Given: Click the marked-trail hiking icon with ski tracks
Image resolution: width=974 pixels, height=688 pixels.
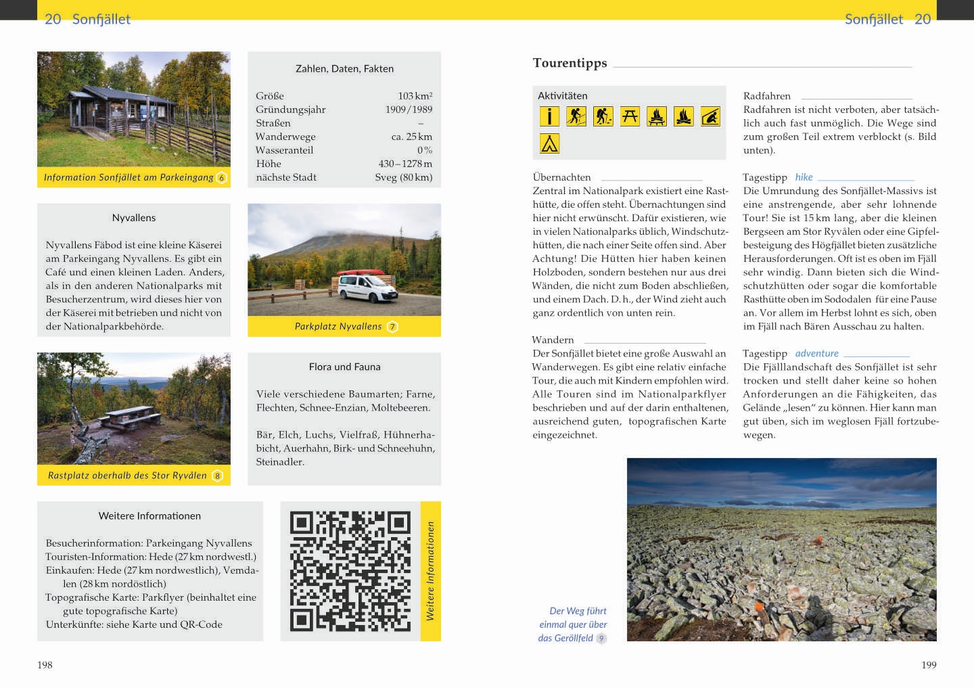Looking at the screenshot, I should tap(576, 116).
